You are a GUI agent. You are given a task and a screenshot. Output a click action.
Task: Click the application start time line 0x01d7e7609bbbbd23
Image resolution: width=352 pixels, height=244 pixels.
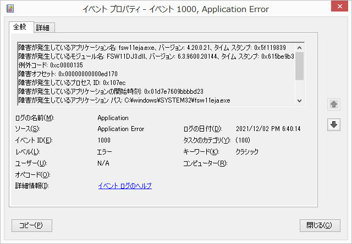coord(111,92)
